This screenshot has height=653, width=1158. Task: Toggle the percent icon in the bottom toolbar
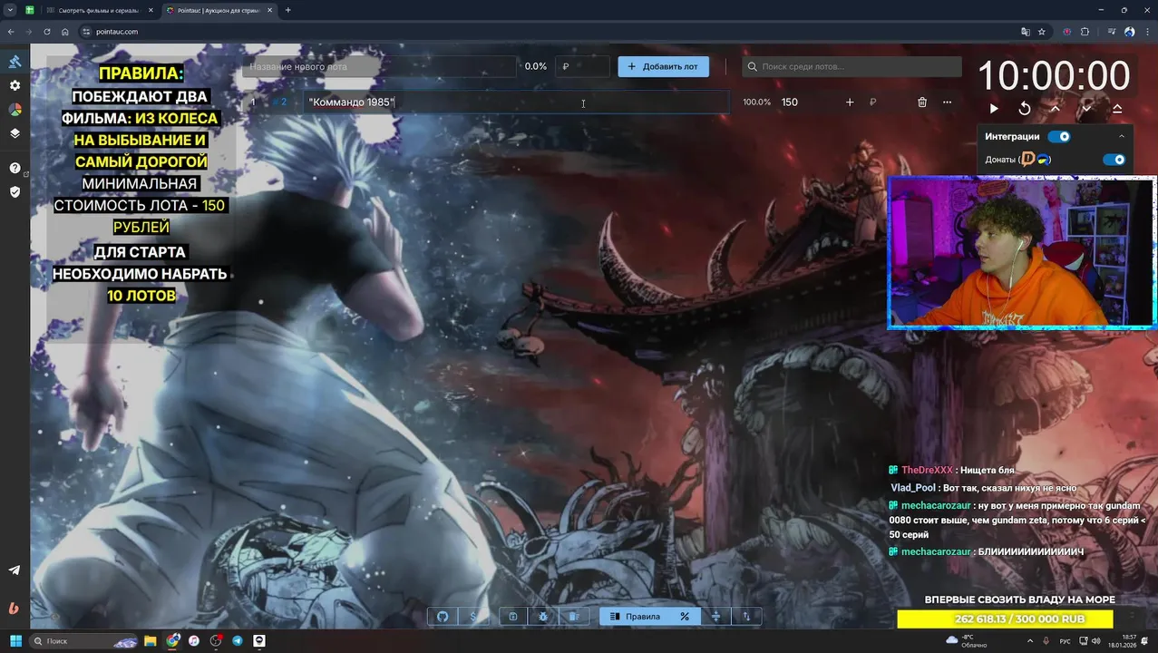pos(685,617)
